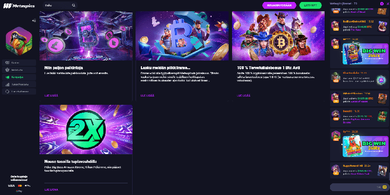Click into the Haku search field
The height and width of the screenshot is (195, 390).
coord(60,5)
